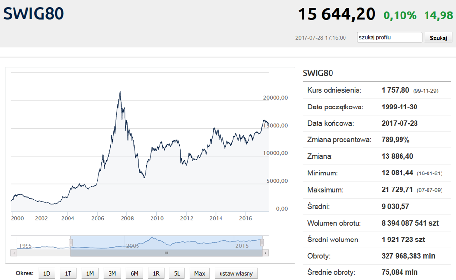Select the 1M period button

(x=90, y=273)
